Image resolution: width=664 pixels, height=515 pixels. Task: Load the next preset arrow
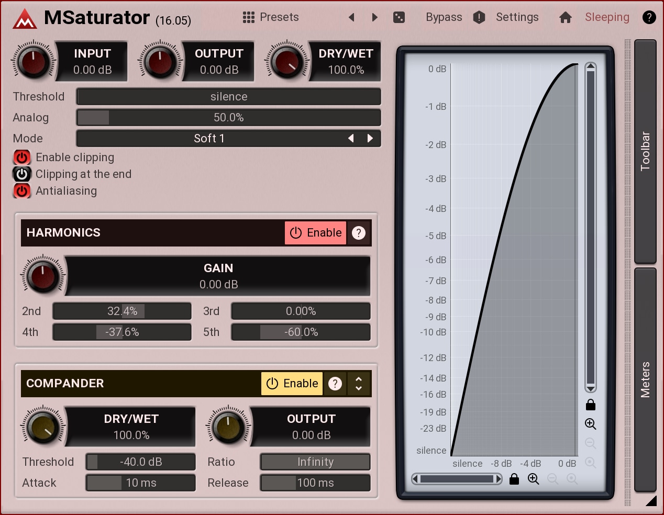pyautogui.click(x=374, y=17)
